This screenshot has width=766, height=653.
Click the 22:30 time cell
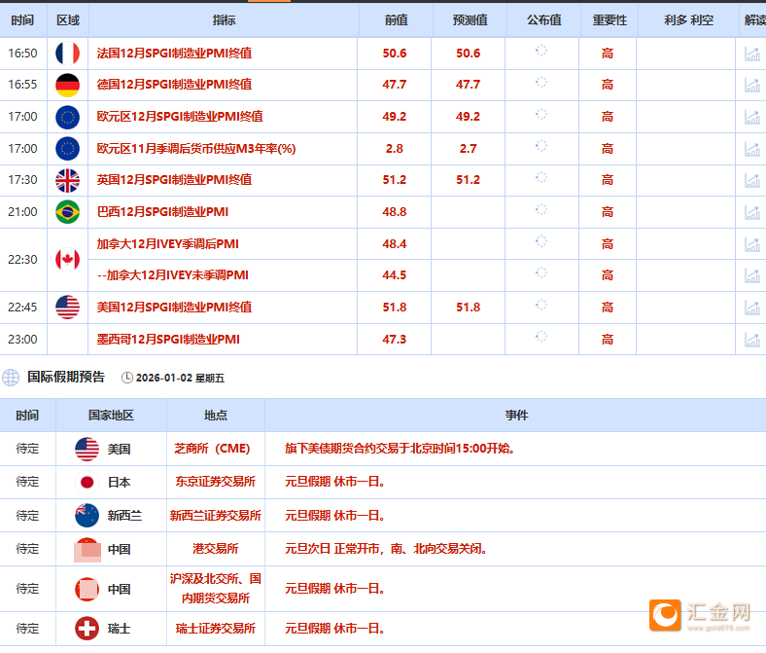pos(22,260)
